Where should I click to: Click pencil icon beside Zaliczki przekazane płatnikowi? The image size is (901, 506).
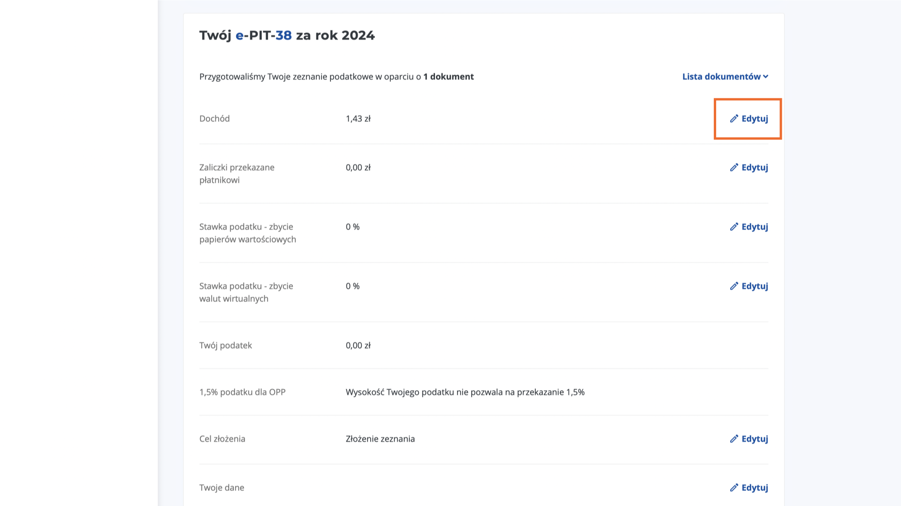point(734,167)
